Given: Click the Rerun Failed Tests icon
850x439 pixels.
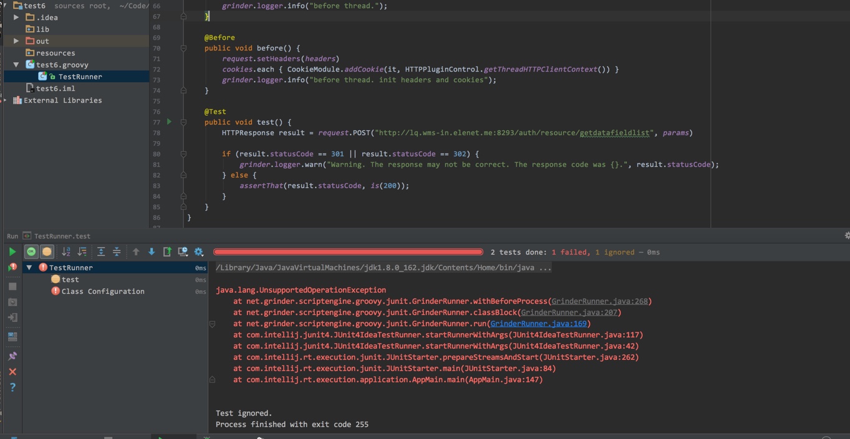Looking at the screenshot, I should click(x=12, y=267).
